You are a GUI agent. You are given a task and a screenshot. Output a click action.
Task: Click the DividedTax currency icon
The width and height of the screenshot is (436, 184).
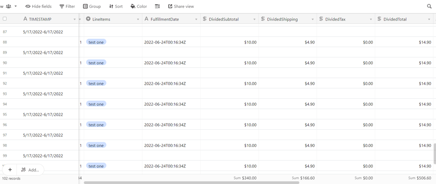321,19
